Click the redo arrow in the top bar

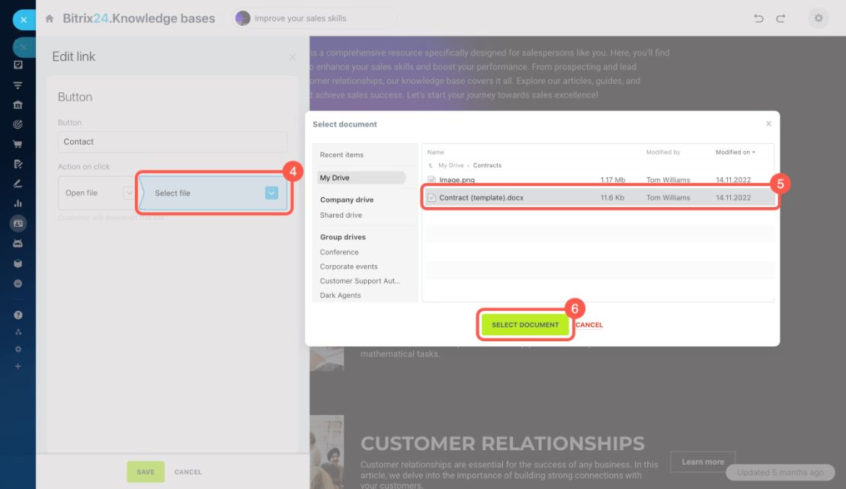click(x=780, y=18)
